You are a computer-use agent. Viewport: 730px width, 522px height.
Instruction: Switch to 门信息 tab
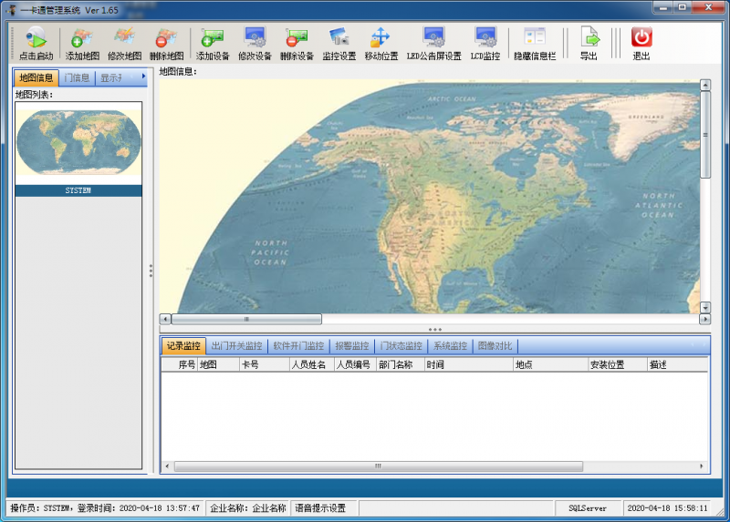[77, 77]
